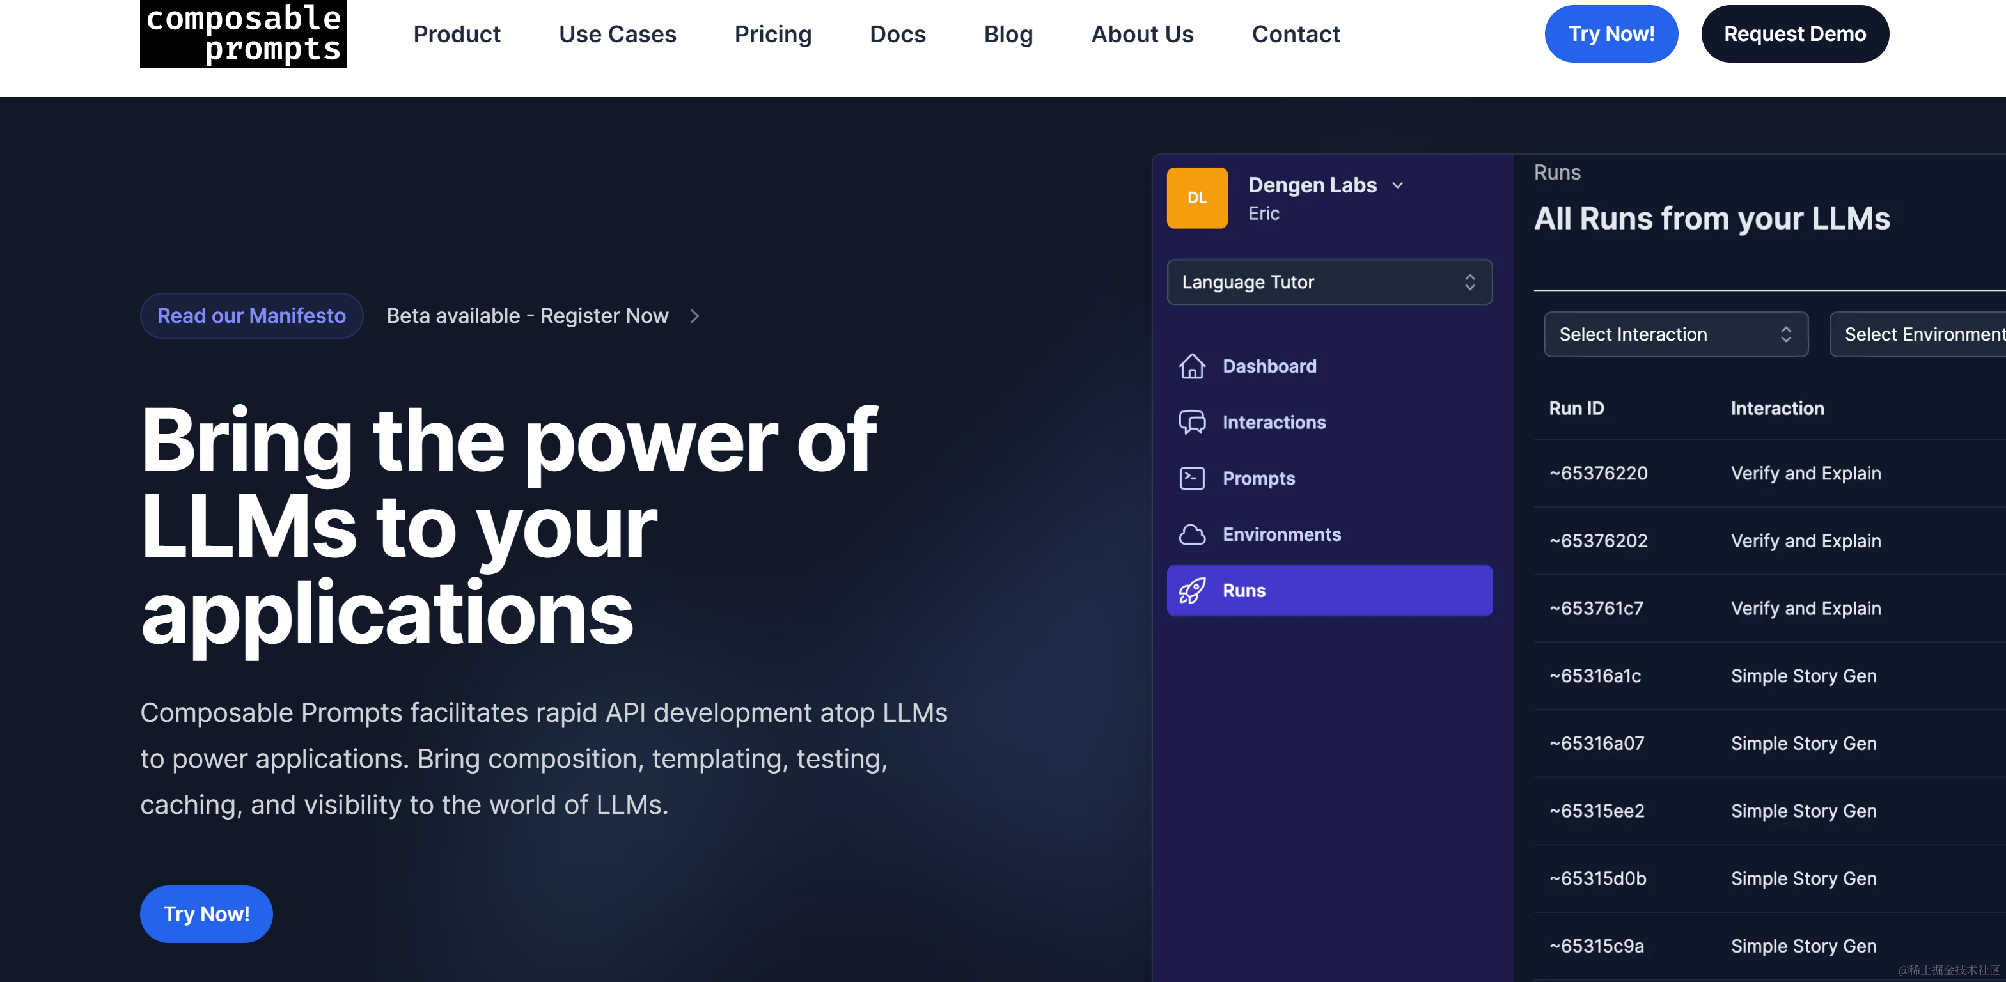
Task: Open the Select Interaction dropdown
Action: click(x=1675, y=335)
